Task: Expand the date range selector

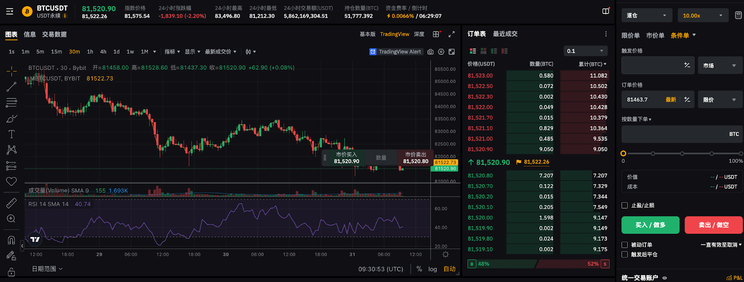Action: tap(47, 269)
